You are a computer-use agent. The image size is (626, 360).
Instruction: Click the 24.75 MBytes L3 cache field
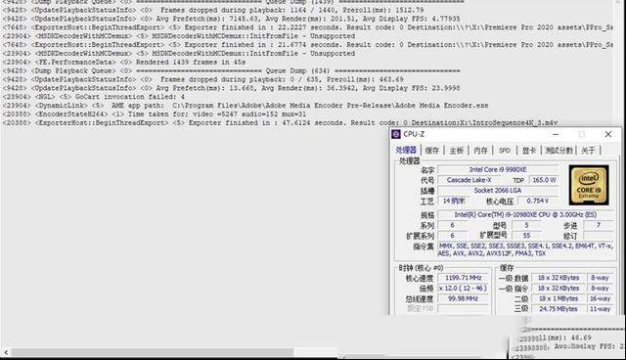(x=559, y=309)
